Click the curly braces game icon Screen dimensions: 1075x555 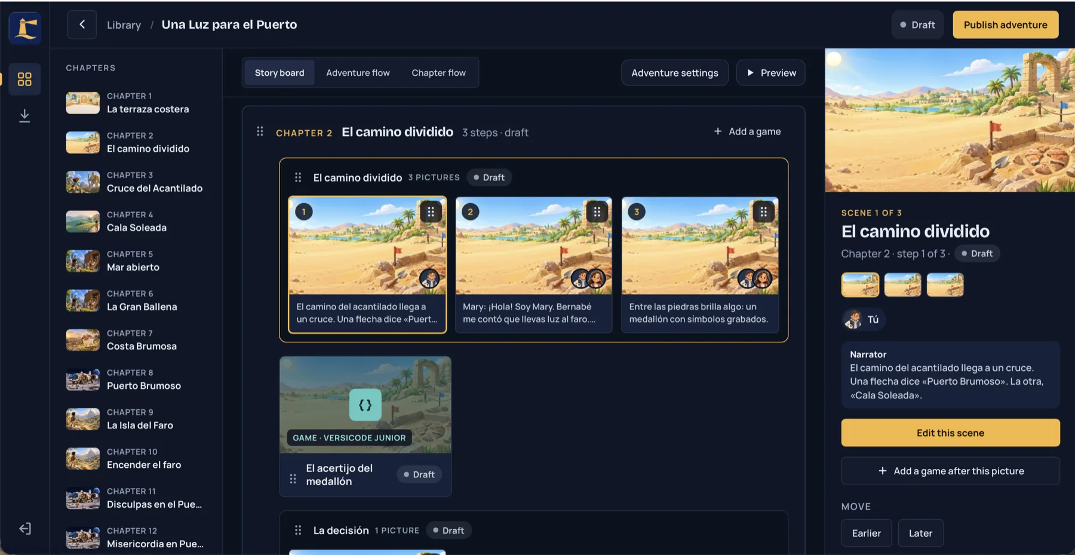365,405
